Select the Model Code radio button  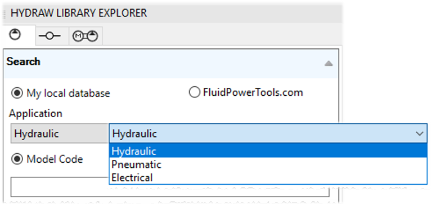click(17, 159)
